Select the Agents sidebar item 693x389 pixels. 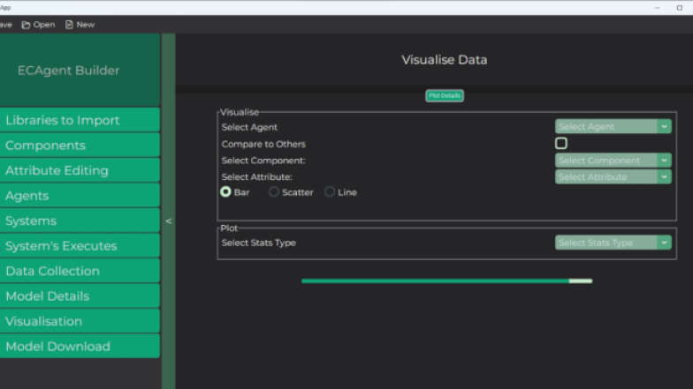(80, 196)
